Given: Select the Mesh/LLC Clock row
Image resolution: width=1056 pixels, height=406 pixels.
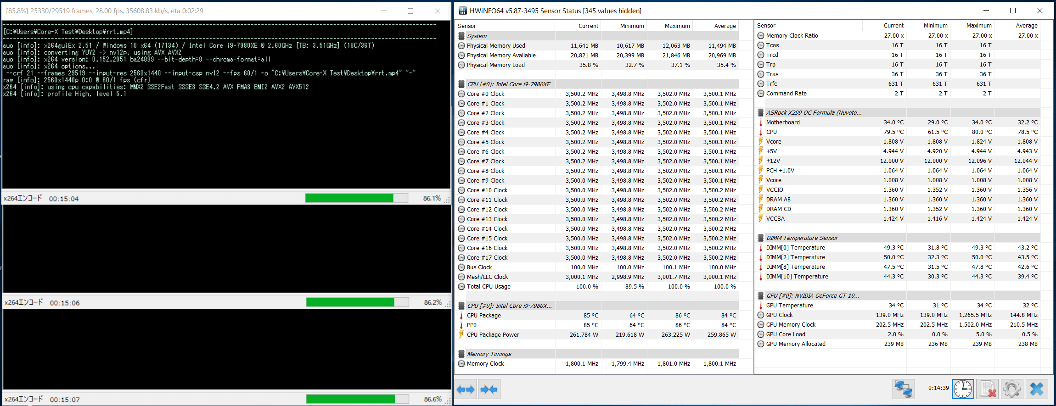Looking at the screenshot, I should pyautogui.click(x=597, y=277).
